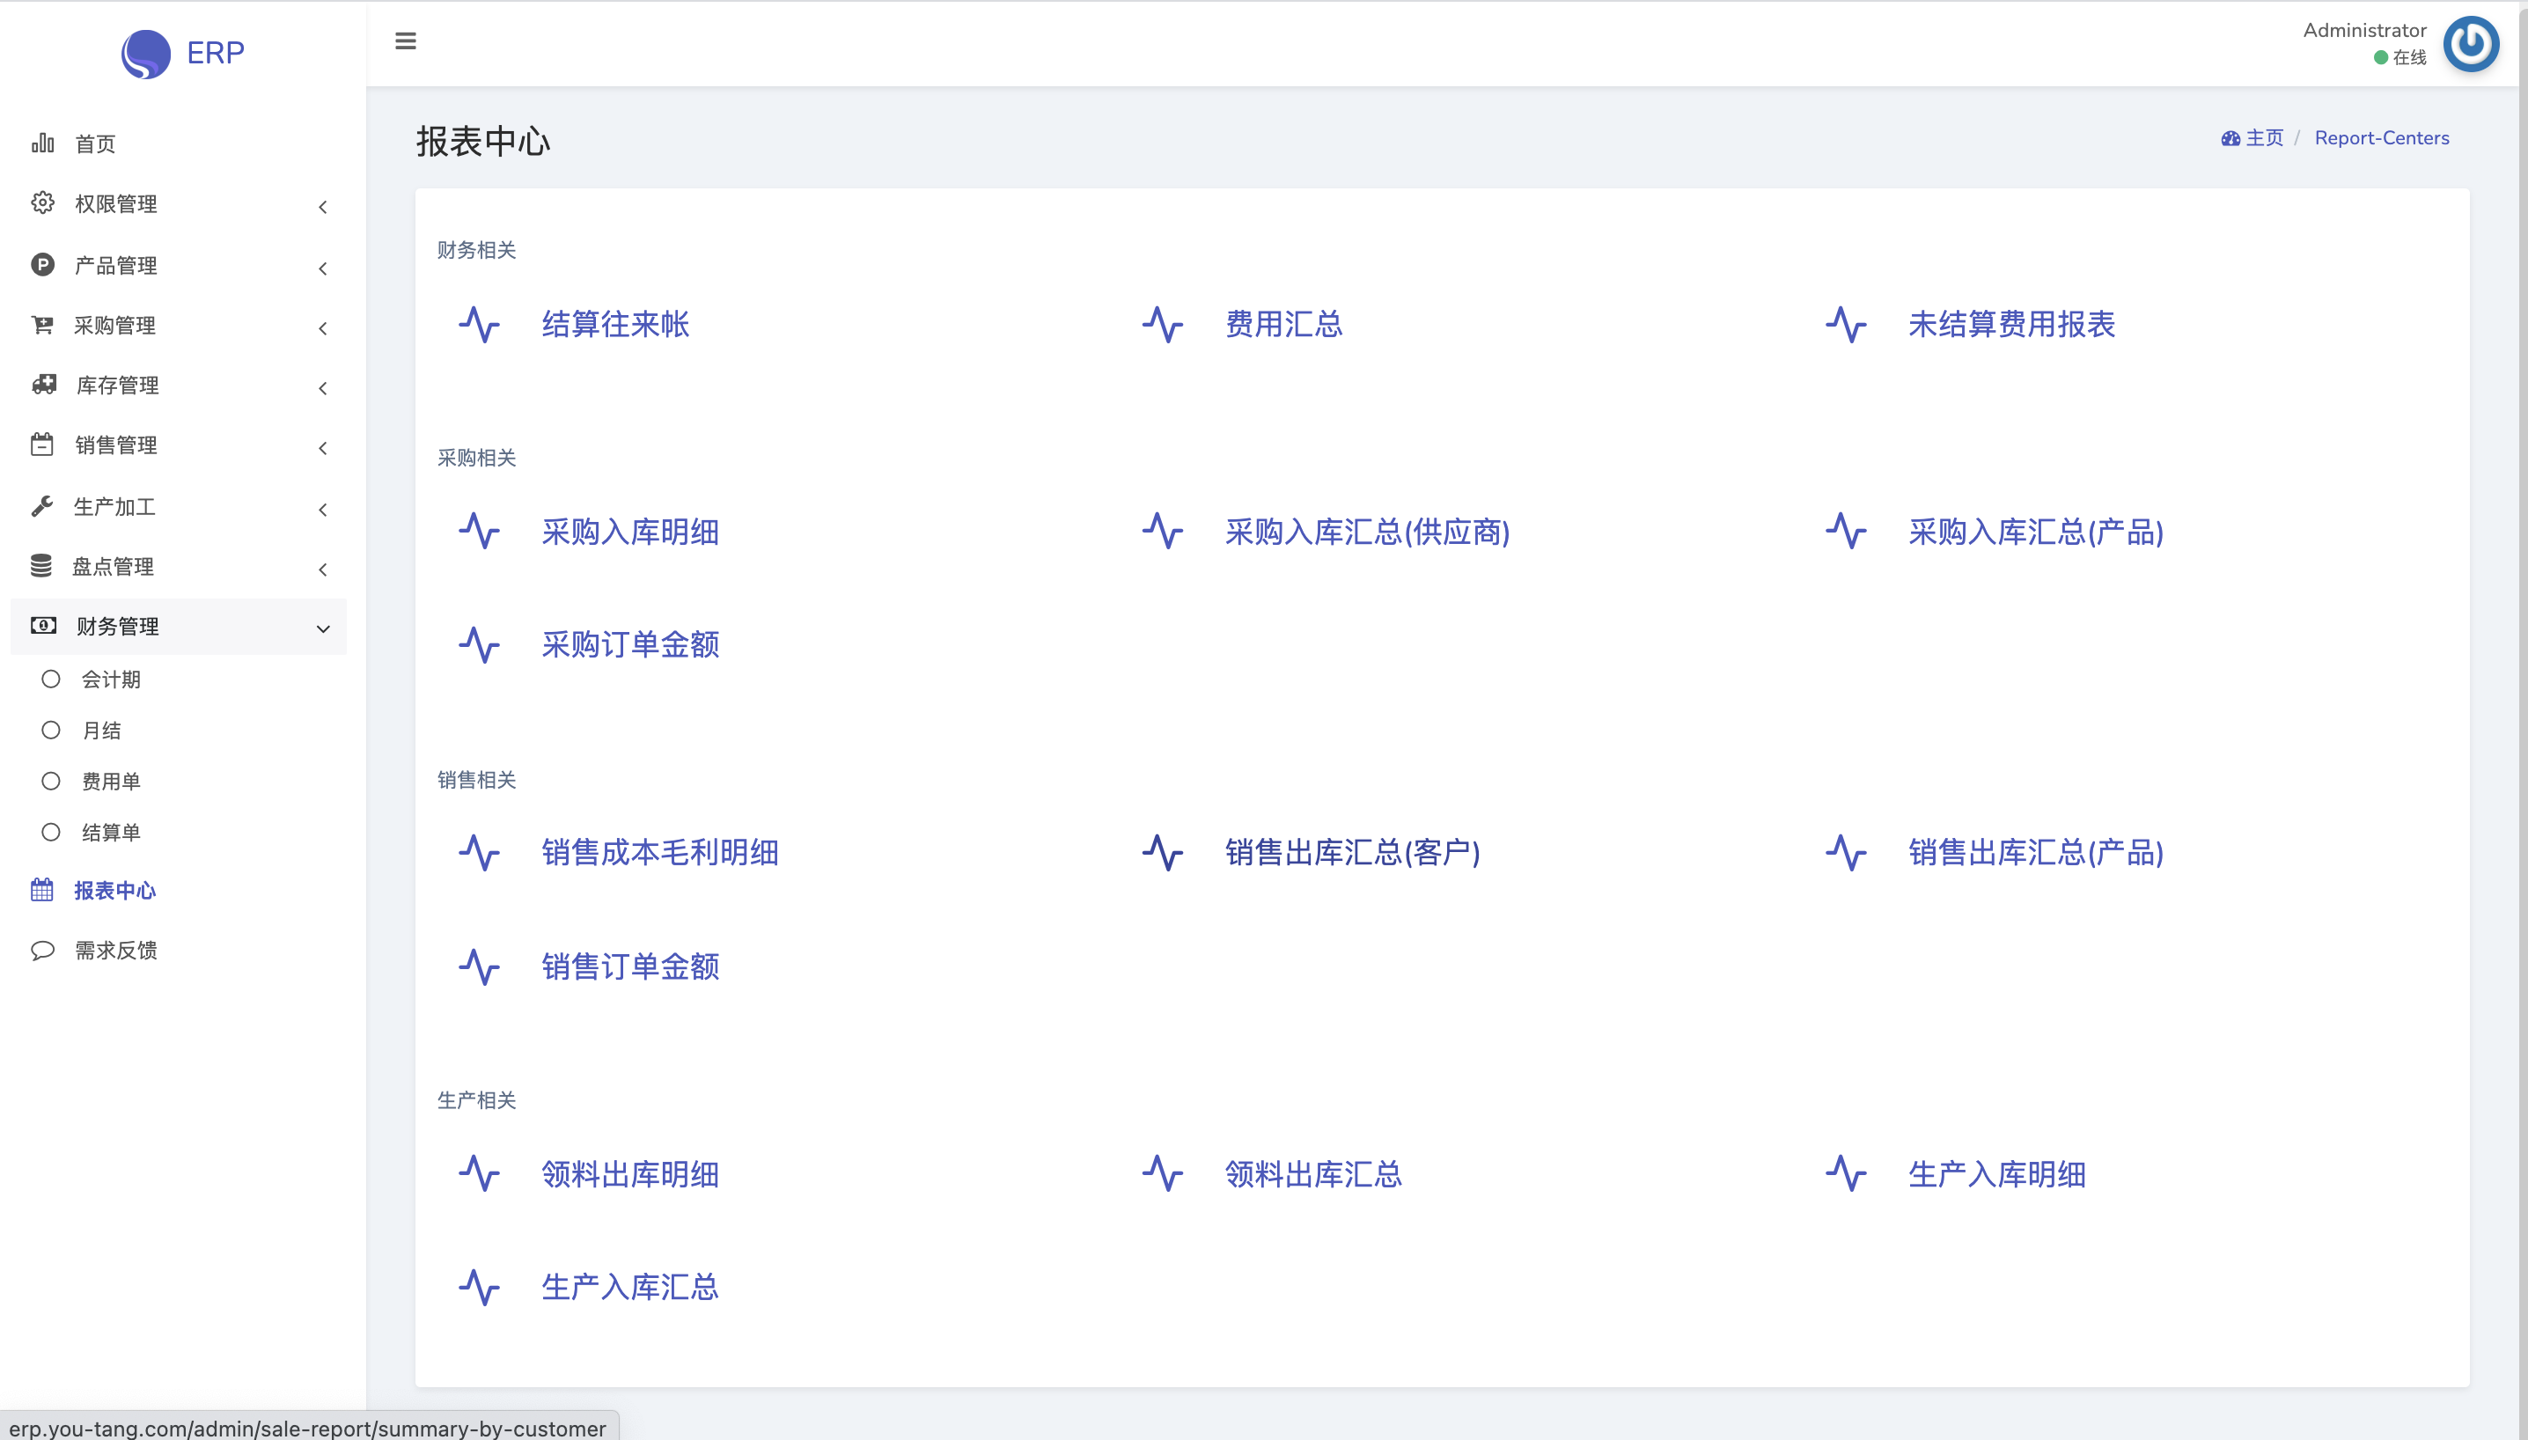This screenshot has height=1440, width=2528.
Task: Click the bar chart icon beside 首页
Action: pyautogui.click(x=42, y=143)
